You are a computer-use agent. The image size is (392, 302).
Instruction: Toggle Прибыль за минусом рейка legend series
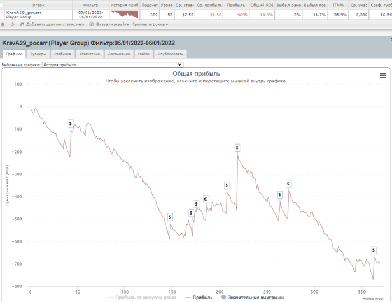point(142,298)
